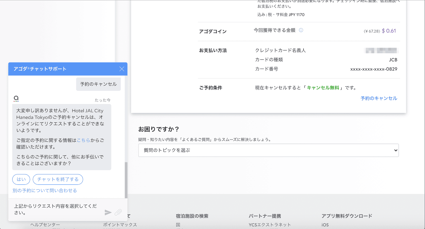Image resolution: width=425 pixels, height=229 pixels.
Task: Click the paperclip attachment icon in chat
Action: click(x=118, y=212)
